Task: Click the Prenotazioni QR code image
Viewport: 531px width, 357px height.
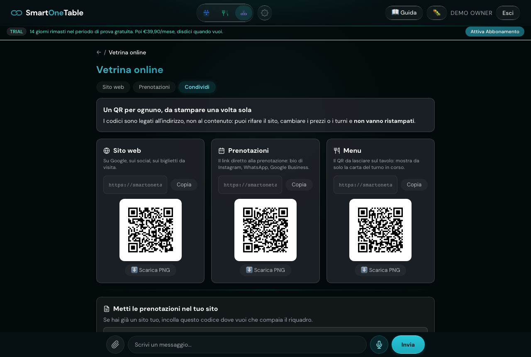Action: point(265,230)
